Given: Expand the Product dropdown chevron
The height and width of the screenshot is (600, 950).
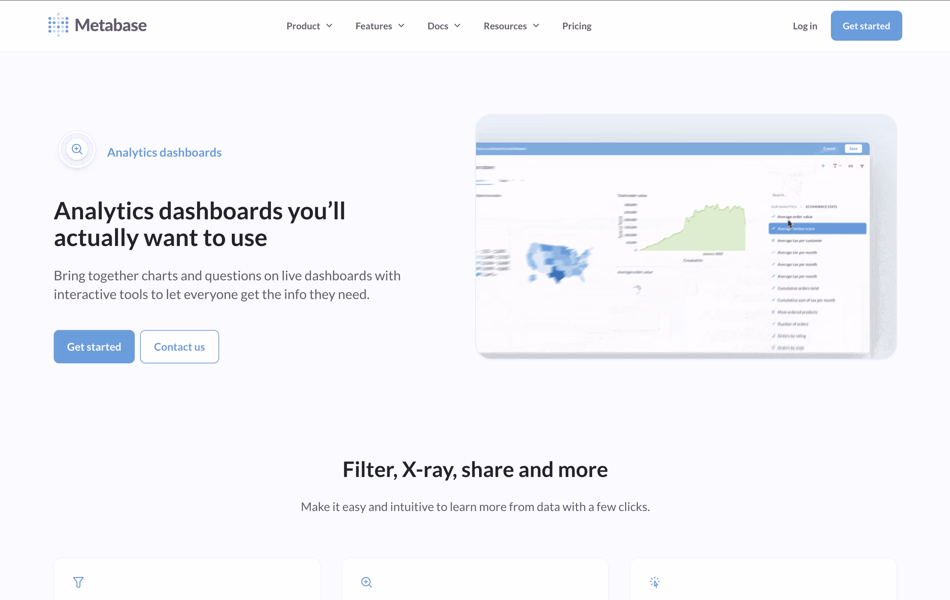Looking at the screenshot, I should [330, 26].
